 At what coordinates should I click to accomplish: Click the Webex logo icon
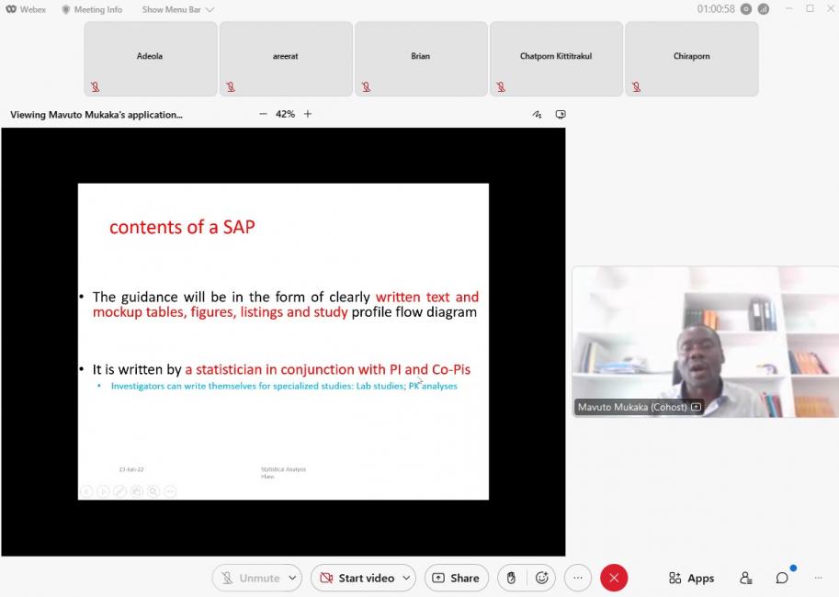[x=11, y=9]
